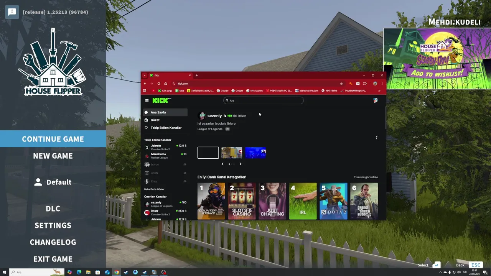Select third blue featured stream thumbnail

[x=255, y=153]
